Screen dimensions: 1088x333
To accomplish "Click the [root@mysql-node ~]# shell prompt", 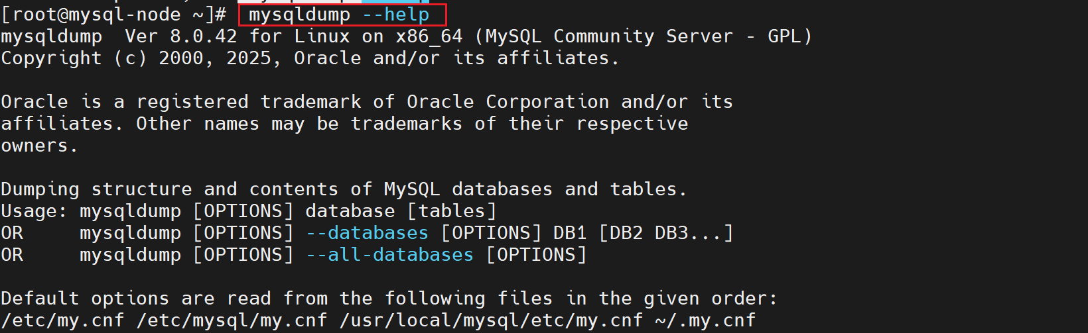I will click(113, 15).
